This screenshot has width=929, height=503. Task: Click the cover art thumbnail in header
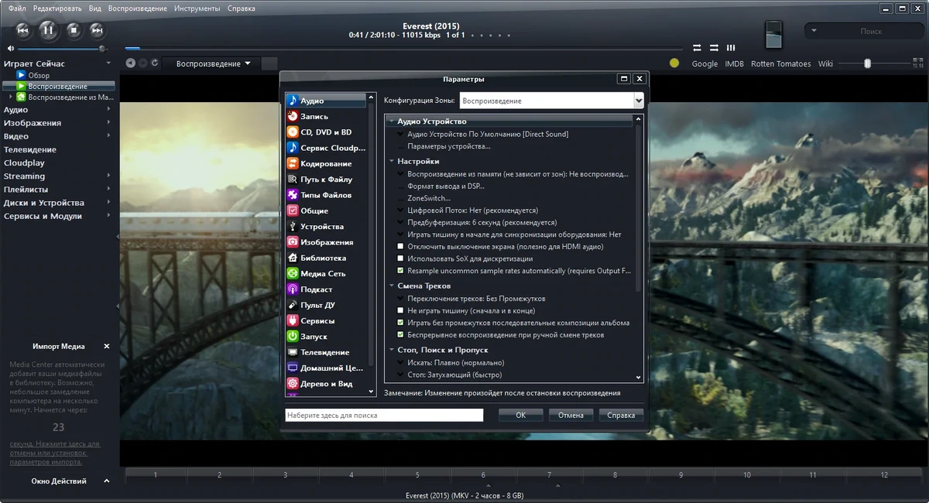(x=773, y=36)
